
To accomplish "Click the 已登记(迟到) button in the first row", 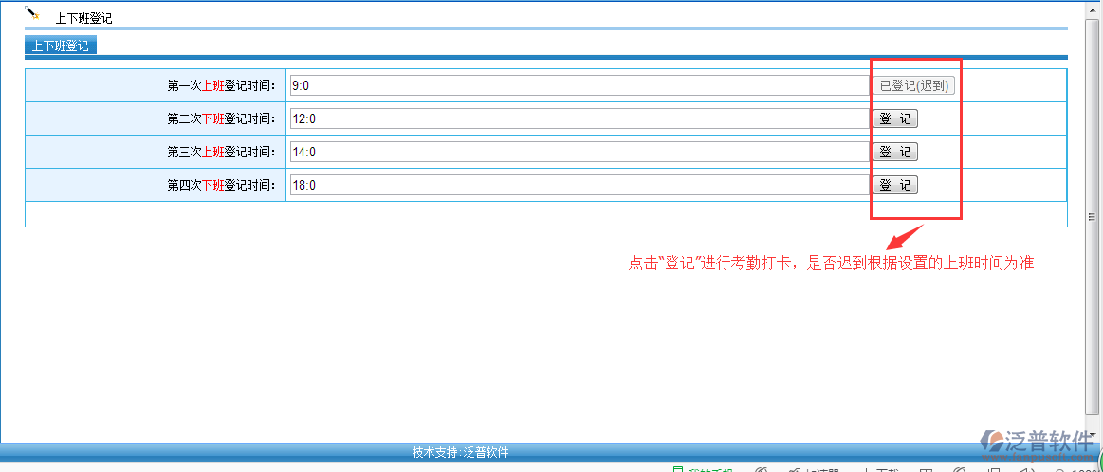I will [913, 86].
